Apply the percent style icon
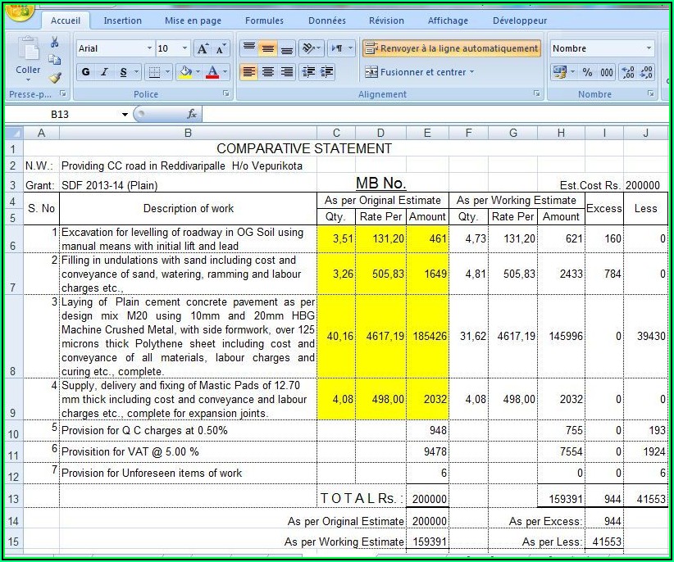The height and width of the screenshot is (562, 674). point(587,72)
